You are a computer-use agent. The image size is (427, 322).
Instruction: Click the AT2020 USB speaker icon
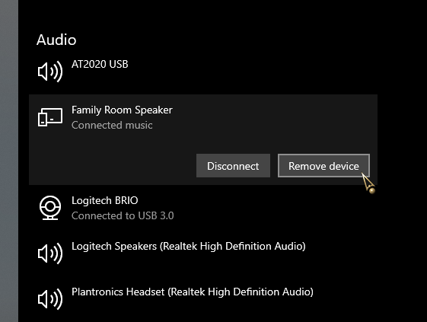point(50,72)
